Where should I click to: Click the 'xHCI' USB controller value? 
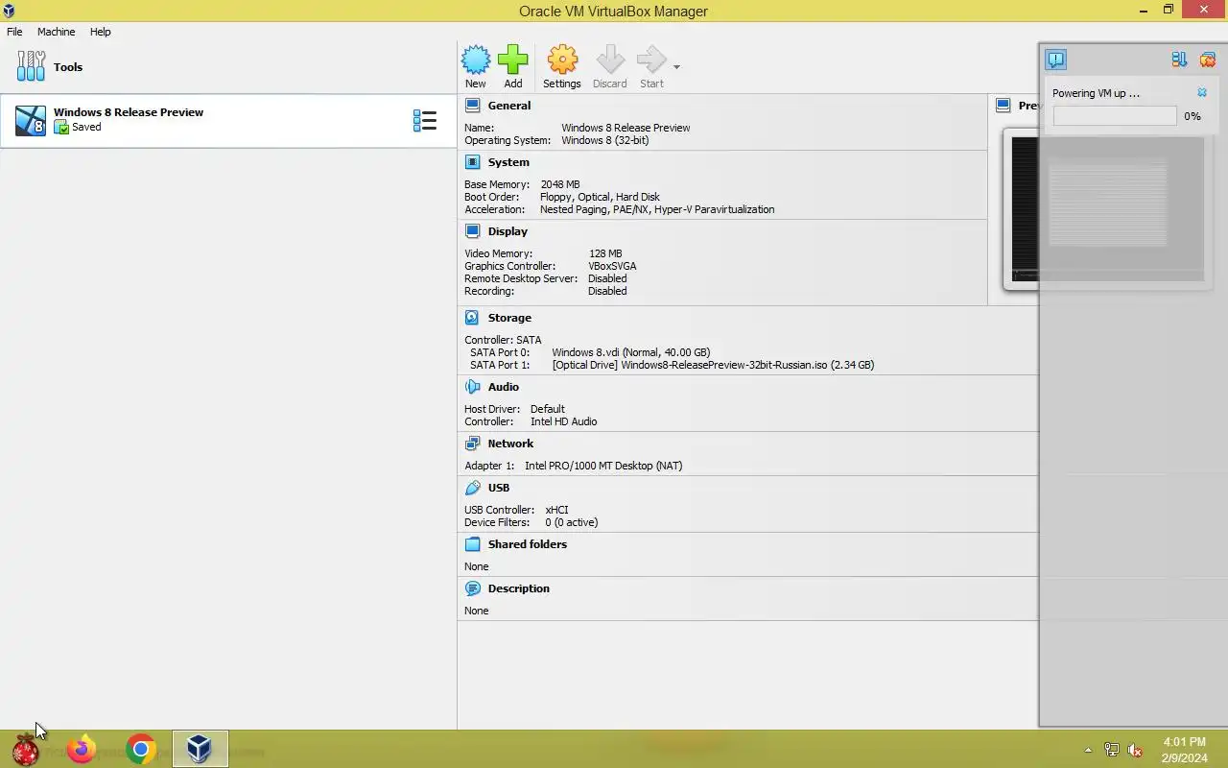point(557,510)
